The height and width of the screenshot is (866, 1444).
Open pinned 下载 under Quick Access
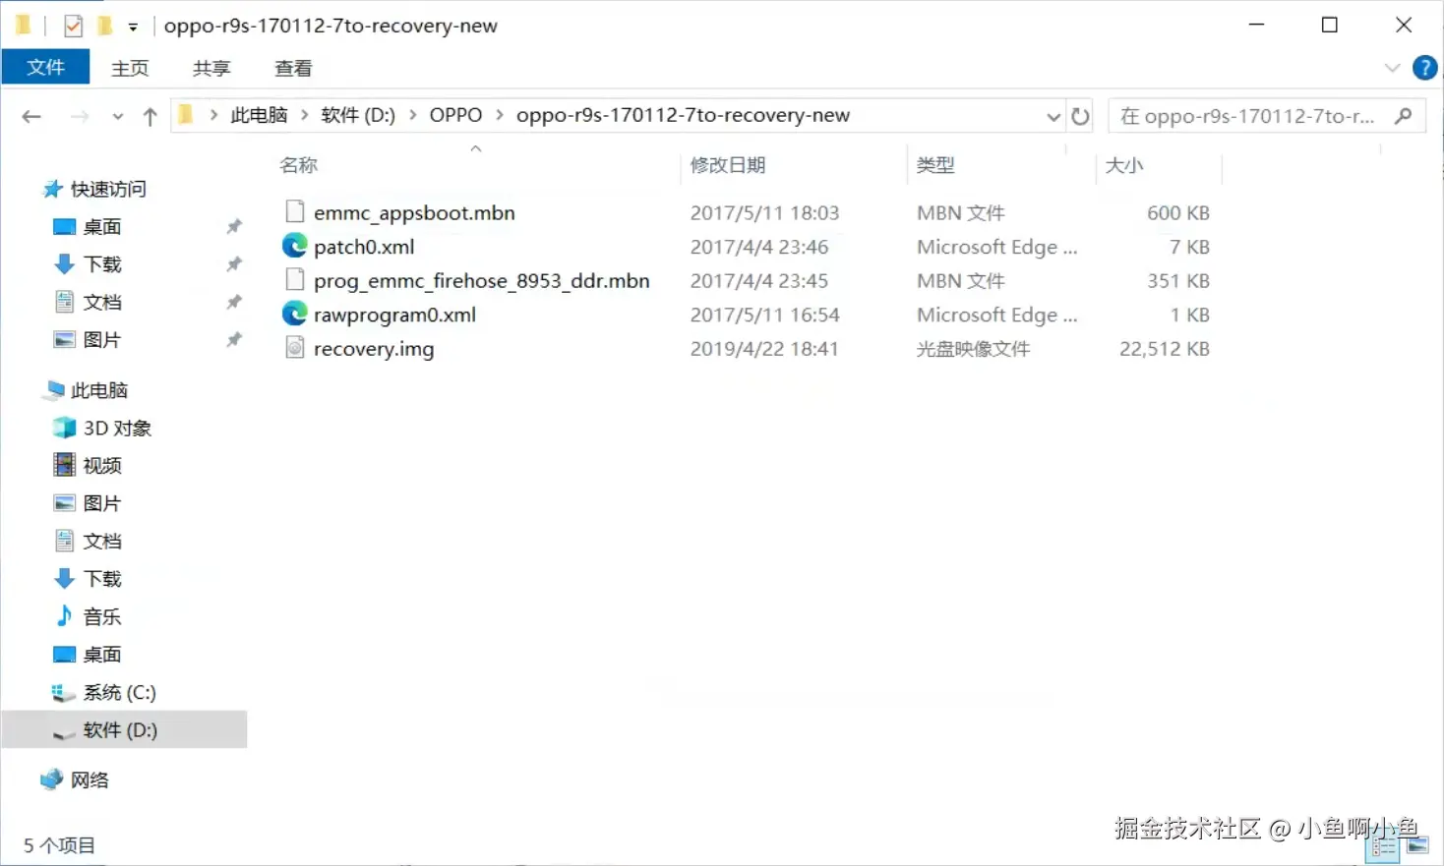(x=102, y=264)
